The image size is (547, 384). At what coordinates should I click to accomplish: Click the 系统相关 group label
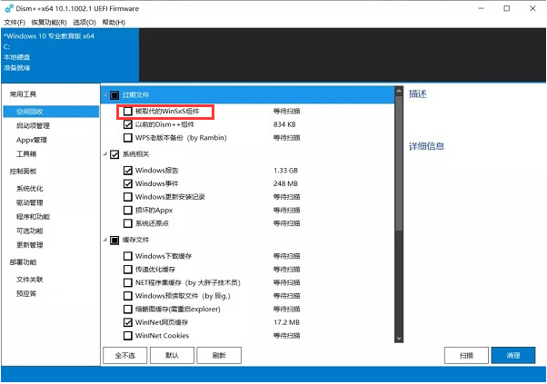pyautogui.click(x=135, y=154)
